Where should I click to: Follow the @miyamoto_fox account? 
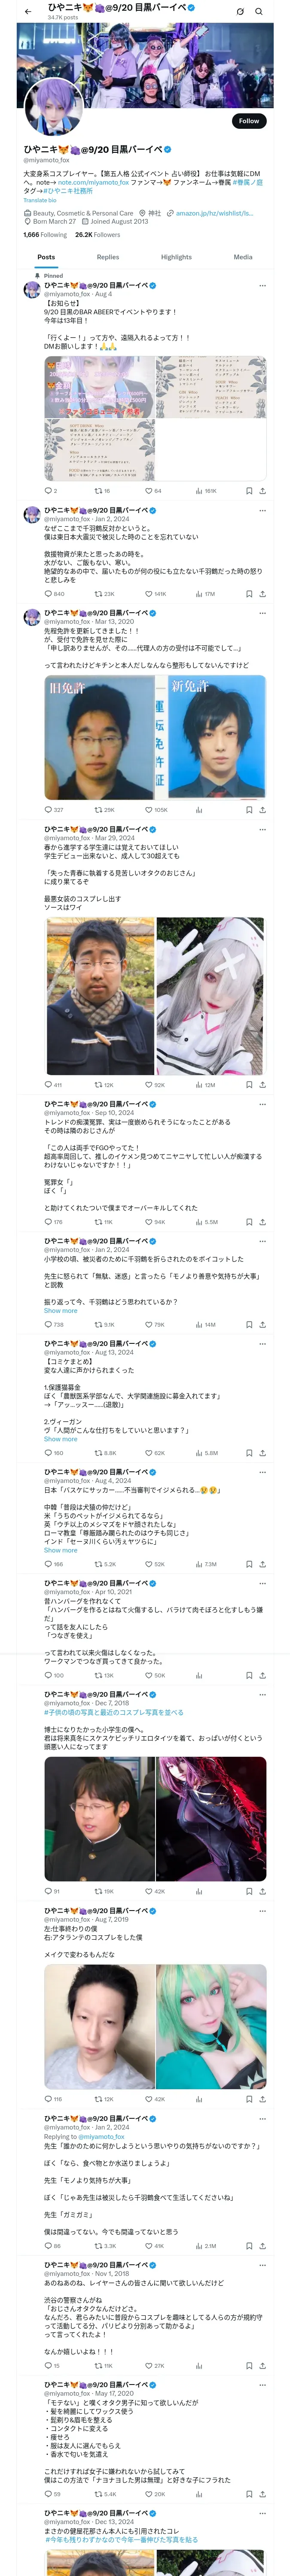248,121
